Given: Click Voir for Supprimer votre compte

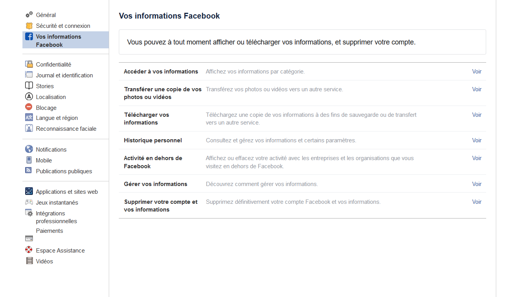Looking at the screenshot, I should coord(476,202).
